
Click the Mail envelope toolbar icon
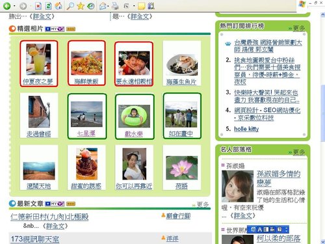(103, 6)
